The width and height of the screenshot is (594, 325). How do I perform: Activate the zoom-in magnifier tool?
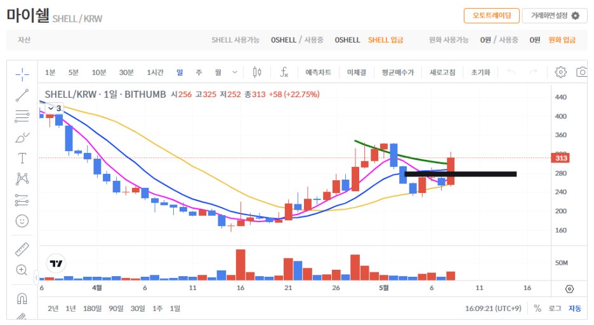point(22,270)
